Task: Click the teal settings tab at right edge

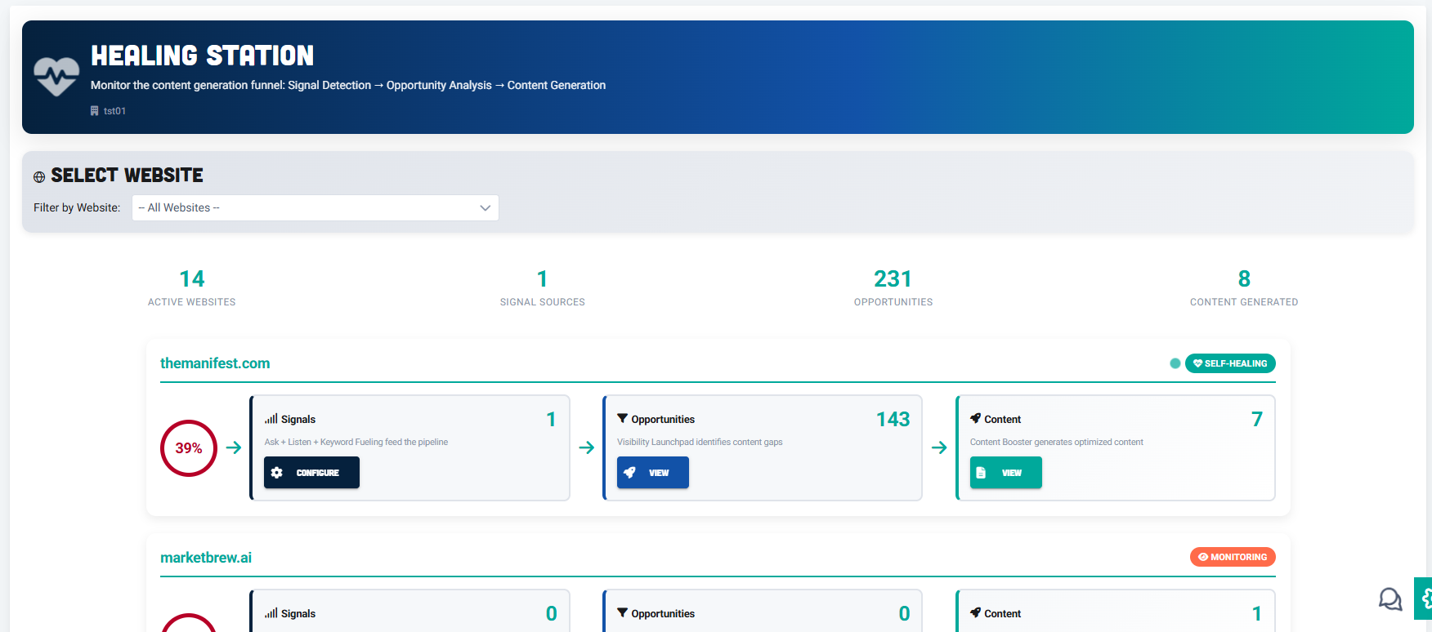Action: coord(1424,599)
